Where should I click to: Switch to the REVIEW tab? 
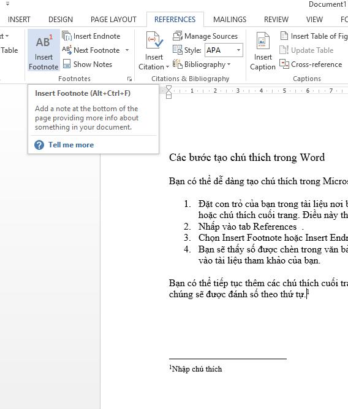[276, 20]
